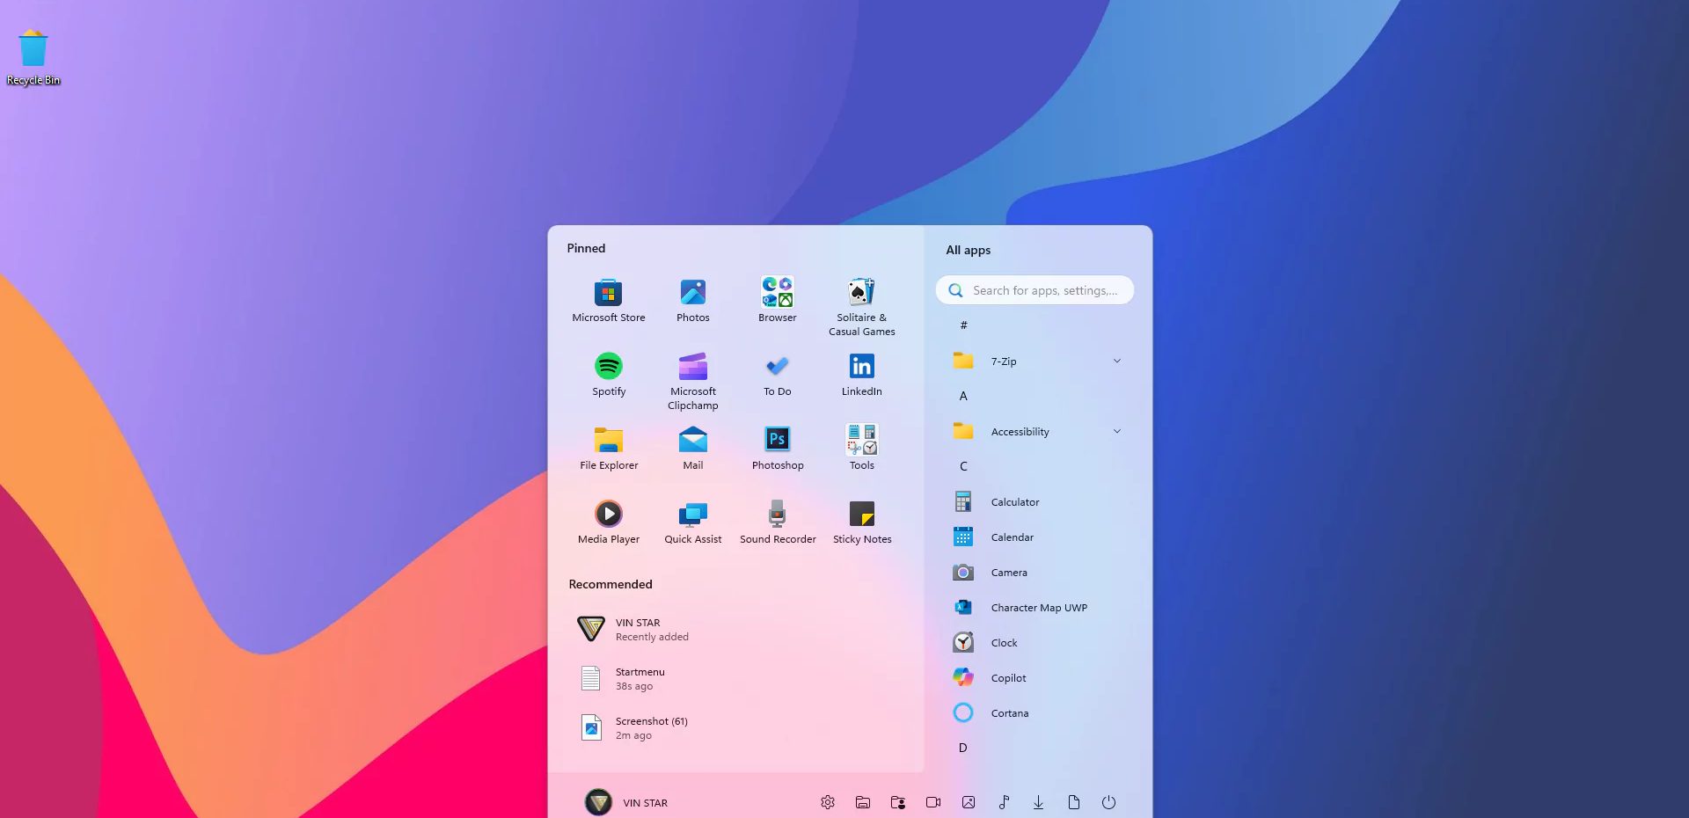Image resolution: width=1689 pixels, height=818 pixels.
Task: Open the personal user folder icon
Action: pos(897,802)
